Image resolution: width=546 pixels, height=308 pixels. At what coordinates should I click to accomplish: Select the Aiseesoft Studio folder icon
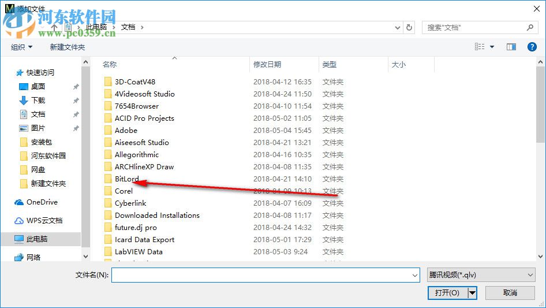click(108, 142)
